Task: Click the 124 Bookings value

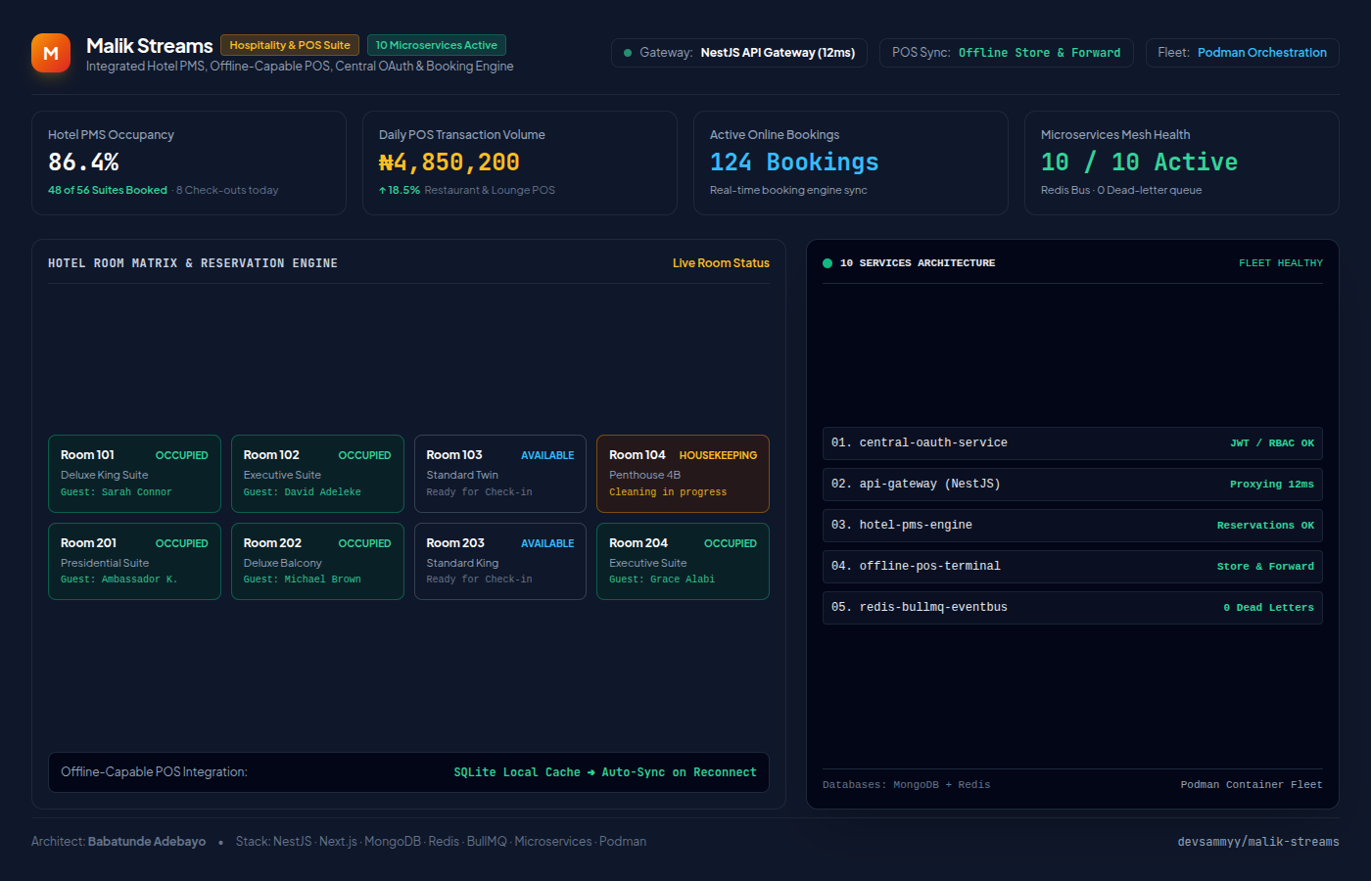Action: pyautogui.click(x=794, y=162)
